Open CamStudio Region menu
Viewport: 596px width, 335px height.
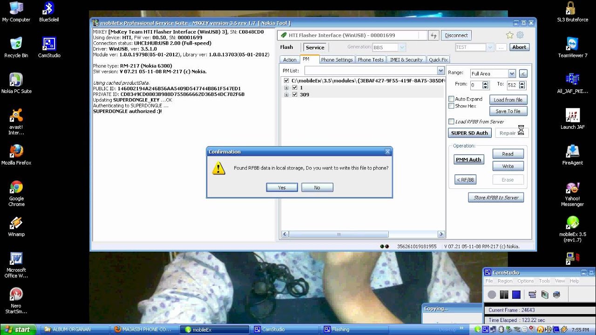[x=505, y=281]
